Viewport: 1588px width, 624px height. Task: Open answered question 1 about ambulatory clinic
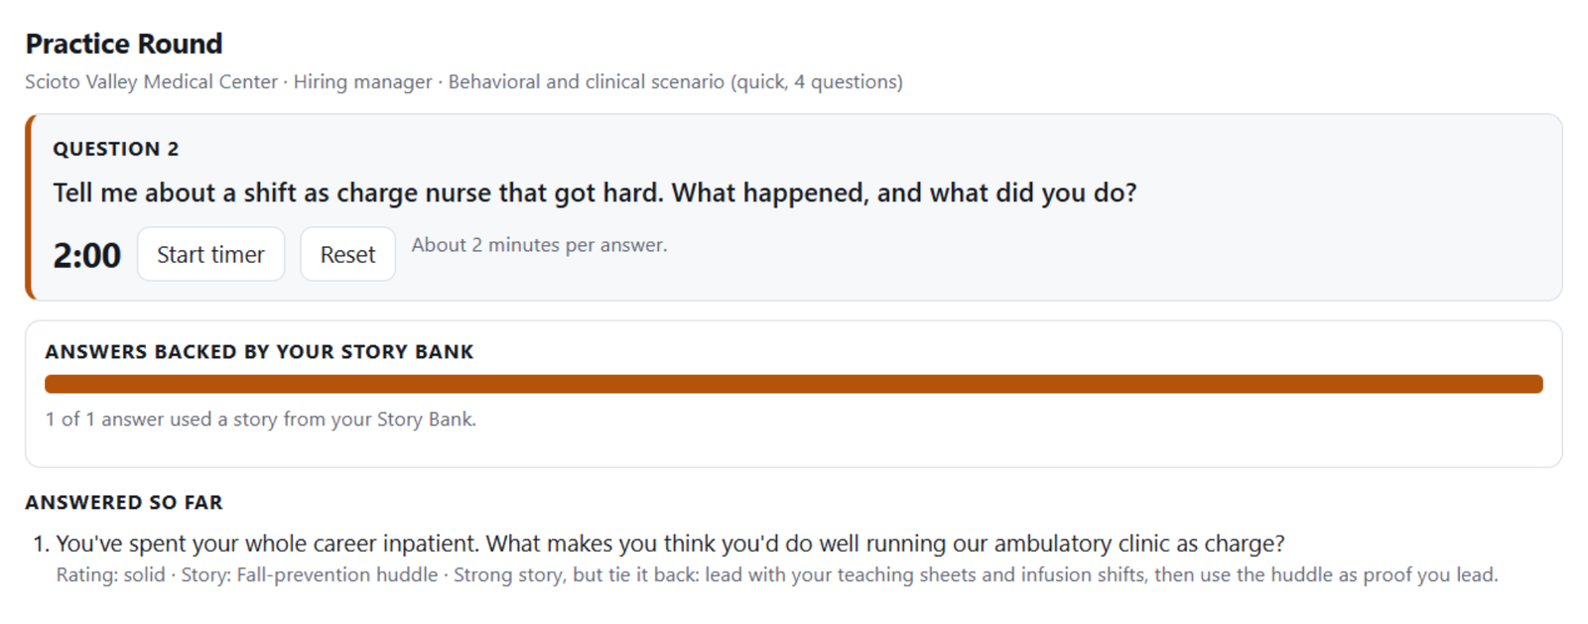point(670,543)
